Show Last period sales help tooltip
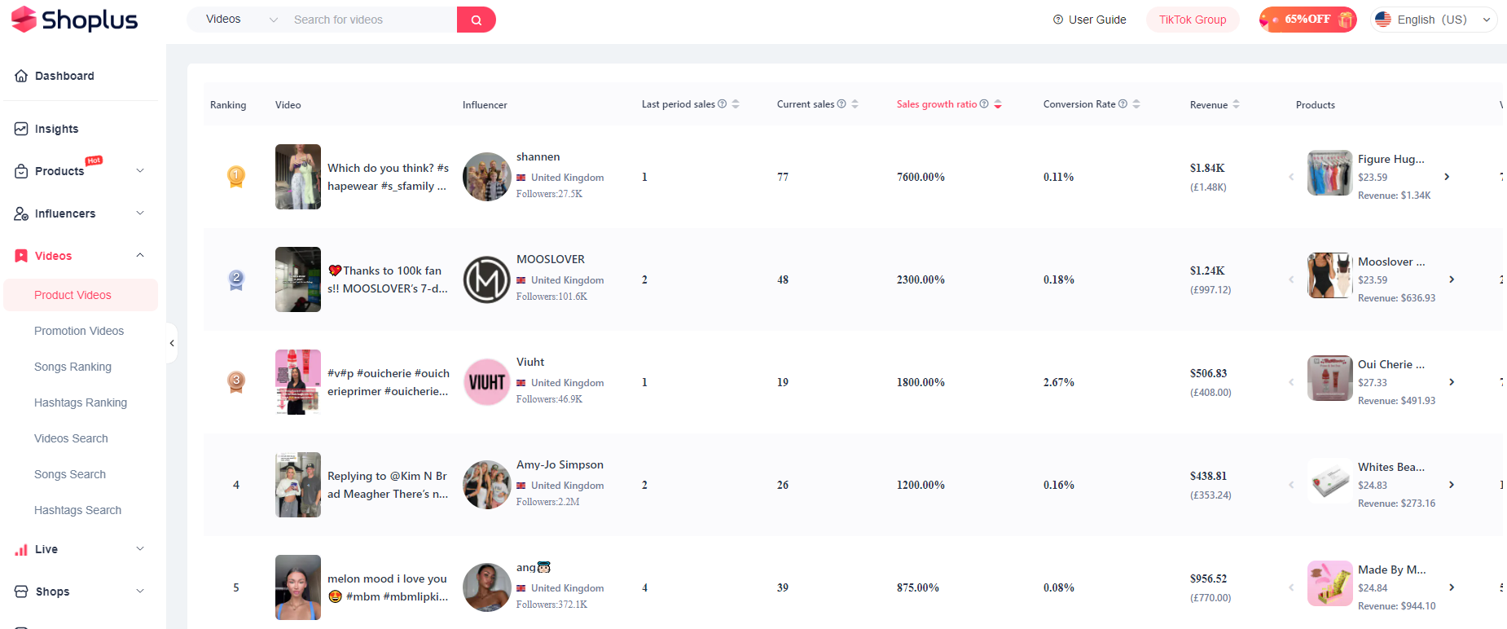Screen dimensions: 1507x629 click(x=722, y=104)
